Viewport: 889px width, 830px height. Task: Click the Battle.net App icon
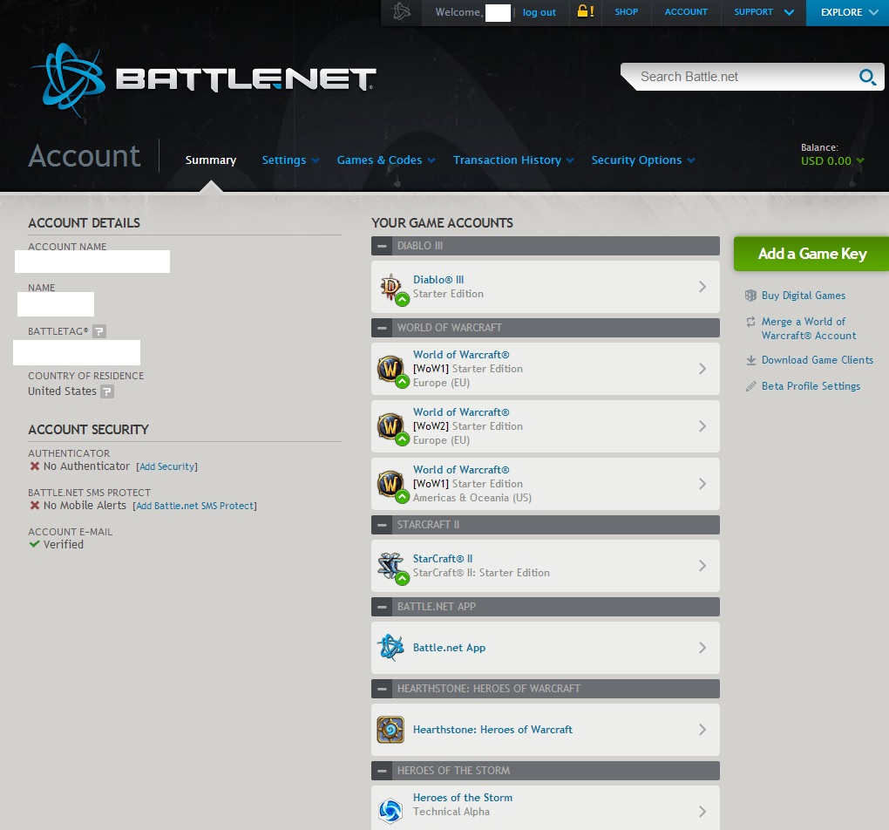coord(390,648)
